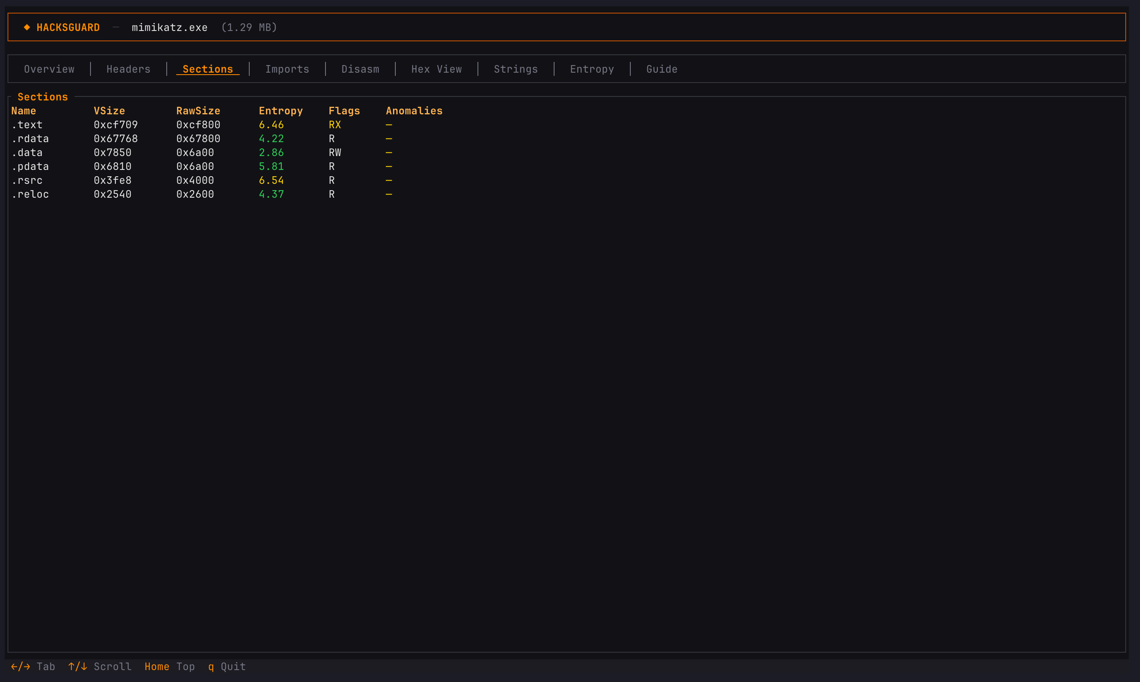Click the entropy value 6.46

click(271, 125)
